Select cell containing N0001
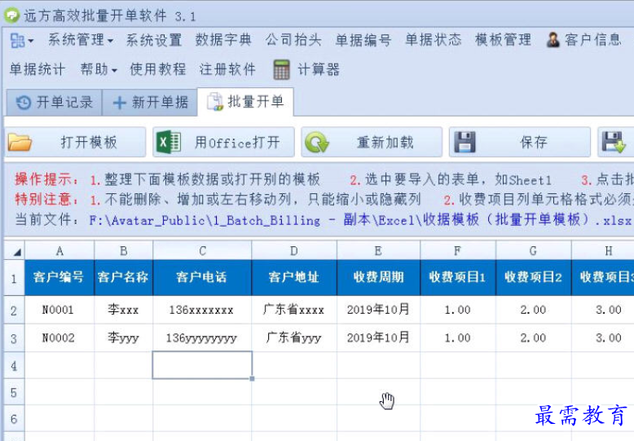Viewport: 634px width, 441px height. pyautogui.click(x=59, y=310)
